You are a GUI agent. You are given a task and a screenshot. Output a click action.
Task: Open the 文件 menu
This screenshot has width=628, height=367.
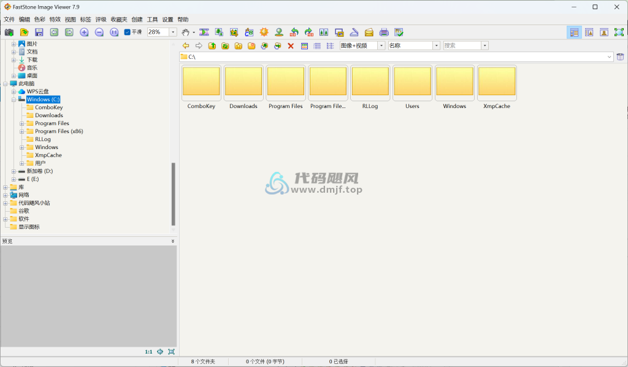pos(9,19)
